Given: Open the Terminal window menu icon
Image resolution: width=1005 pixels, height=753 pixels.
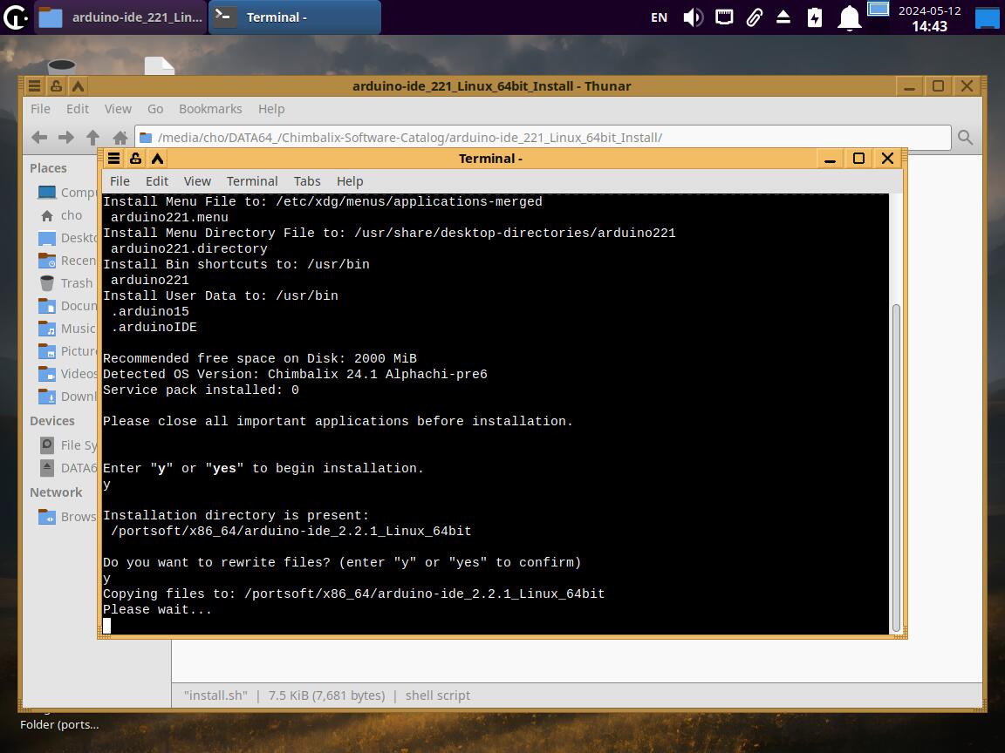Looking at the screenshot, I should [x=114, y=158].
